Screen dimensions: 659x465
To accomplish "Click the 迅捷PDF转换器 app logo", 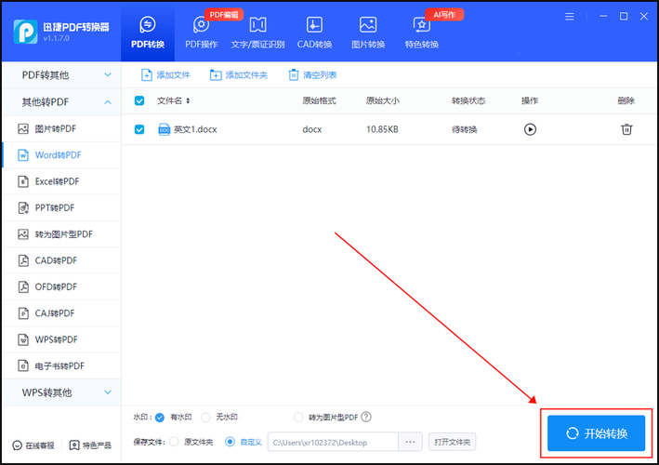I will click(25, 32).
